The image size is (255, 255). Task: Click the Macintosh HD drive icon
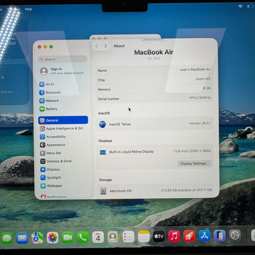coord(104,191)
